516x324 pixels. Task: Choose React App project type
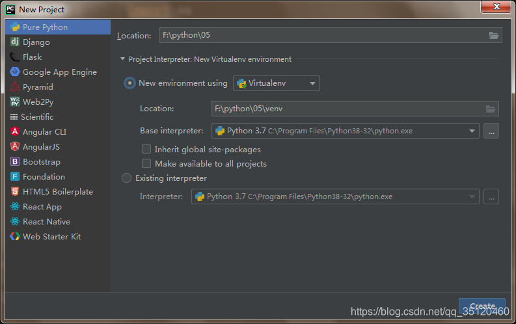(58, 206)
